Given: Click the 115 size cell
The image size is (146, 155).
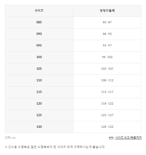Looking at the screenshot, I should coord(39,92).
